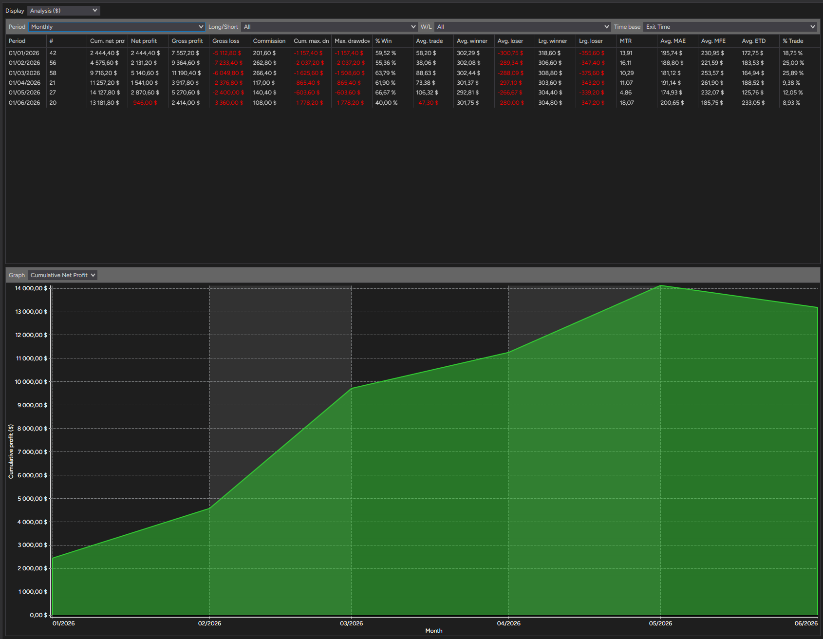The image size is (823, 639).
Task: Click cumulative net profit 14 127,80 $
Action: pyautogui.click(x=105, y=93)
